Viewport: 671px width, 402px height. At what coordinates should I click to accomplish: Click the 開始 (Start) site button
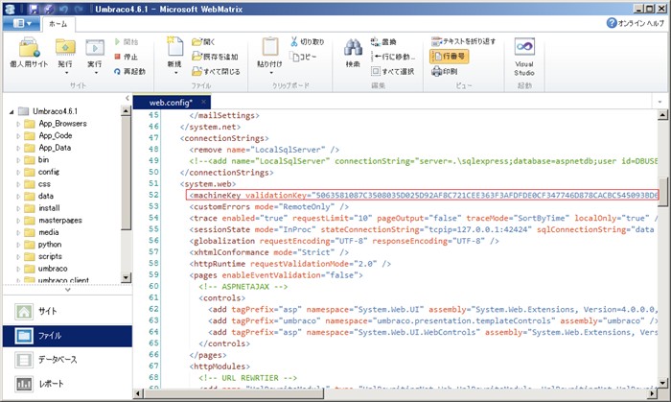tap(127, 42)
